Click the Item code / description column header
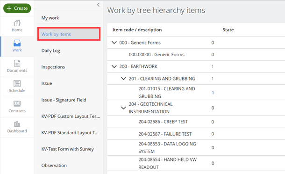285x174 pixels. click(x=137, y=29)
